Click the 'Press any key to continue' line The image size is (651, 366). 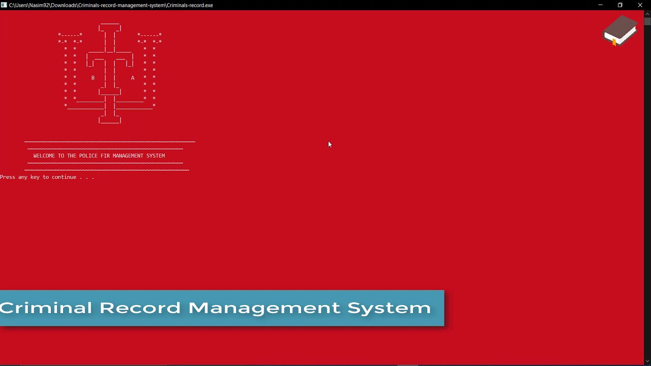pos(47,177)
